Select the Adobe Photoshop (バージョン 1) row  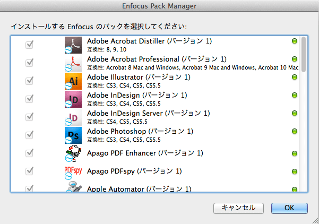(155, 135)
